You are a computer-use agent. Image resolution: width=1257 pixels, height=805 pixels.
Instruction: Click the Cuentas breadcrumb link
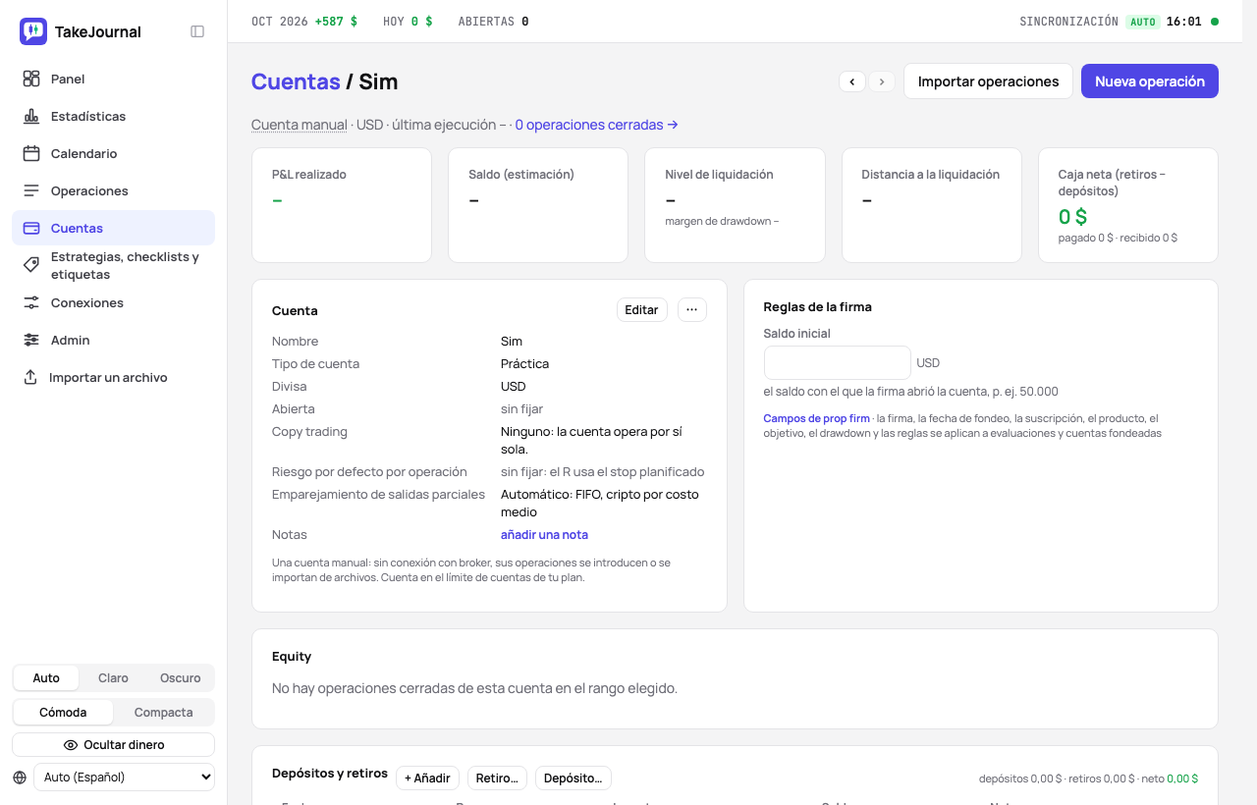(x=296, y=81)
